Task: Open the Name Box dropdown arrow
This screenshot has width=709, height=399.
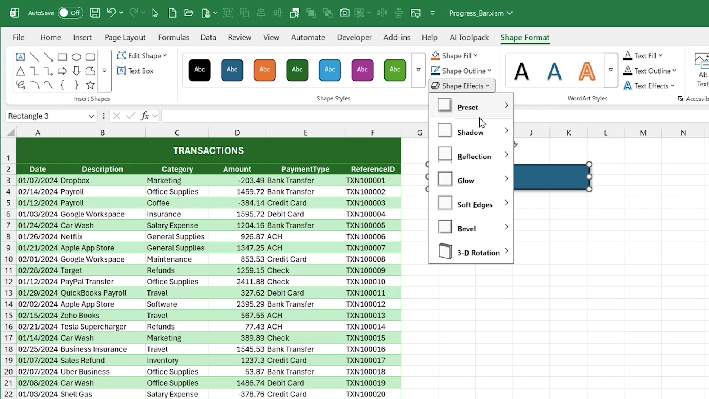Action: [91, 116]
